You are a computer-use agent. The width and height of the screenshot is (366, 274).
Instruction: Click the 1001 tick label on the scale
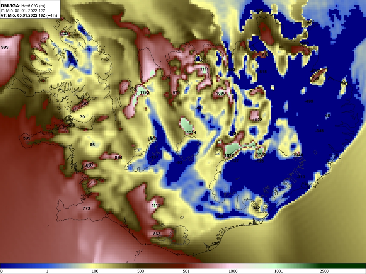(x=279, y=271)
